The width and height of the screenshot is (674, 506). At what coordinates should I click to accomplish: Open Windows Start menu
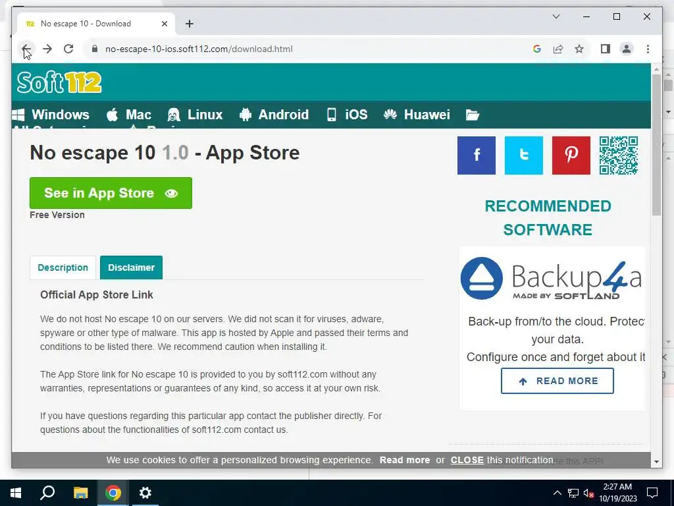(x=16, y=493)
